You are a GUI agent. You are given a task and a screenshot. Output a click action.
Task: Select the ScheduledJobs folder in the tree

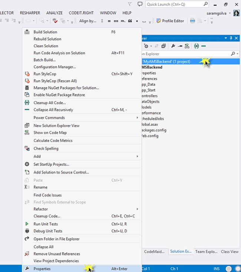coord(153,119)
